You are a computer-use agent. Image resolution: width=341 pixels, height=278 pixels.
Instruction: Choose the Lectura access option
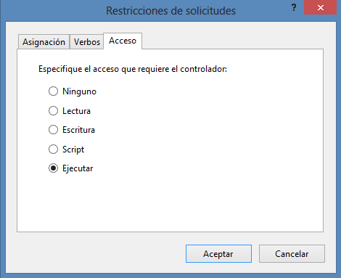point(53,111)
